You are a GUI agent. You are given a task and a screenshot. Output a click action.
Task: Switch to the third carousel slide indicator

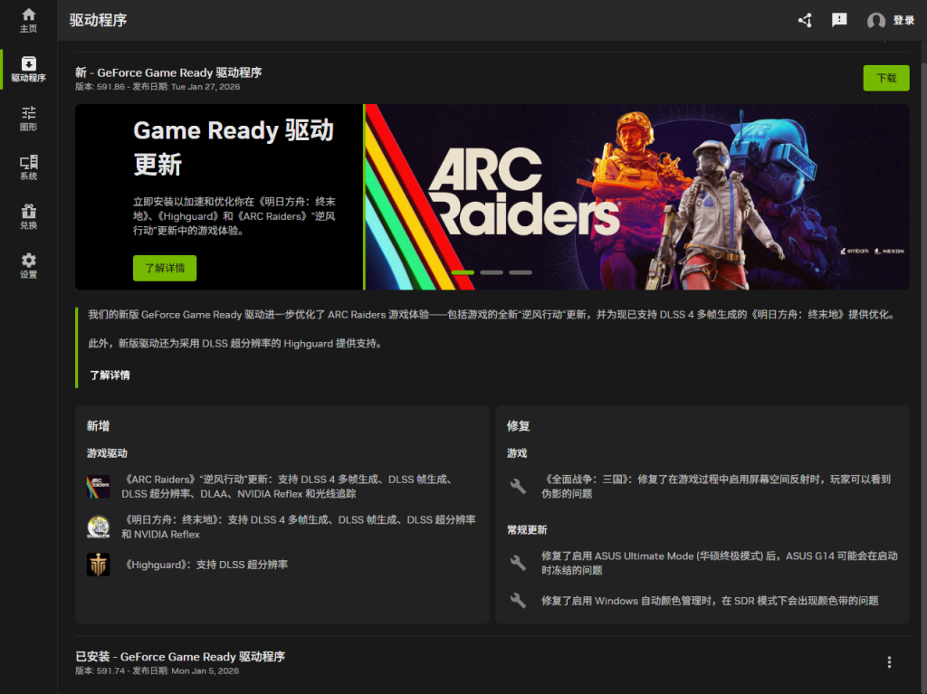click(x=521, y=272)
